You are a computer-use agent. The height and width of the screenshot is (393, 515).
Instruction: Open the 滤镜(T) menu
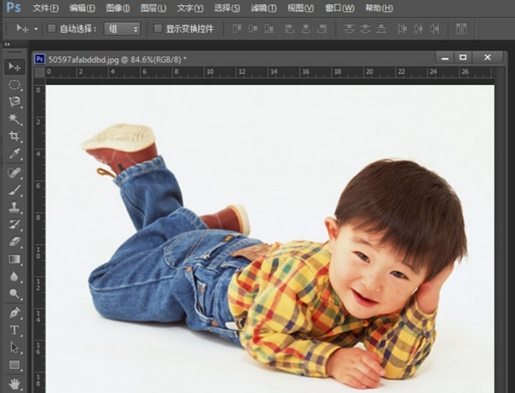pos(264,8)
